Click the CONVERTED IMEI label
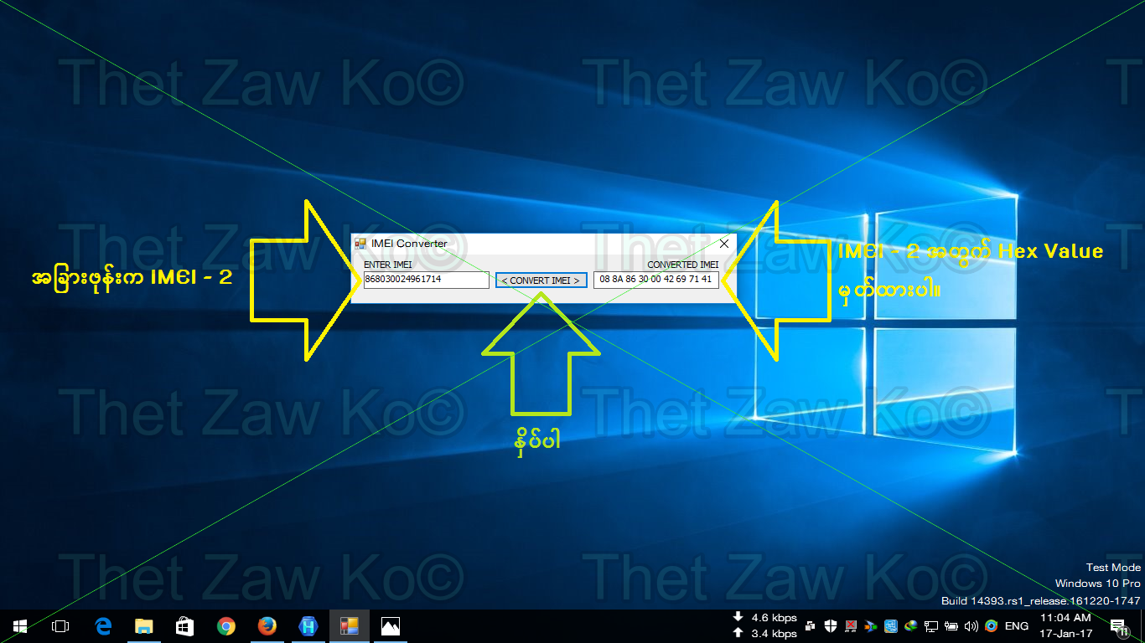Image resolution: width=1145 pixels, height=643 pixels. click(x=682, y=265)
